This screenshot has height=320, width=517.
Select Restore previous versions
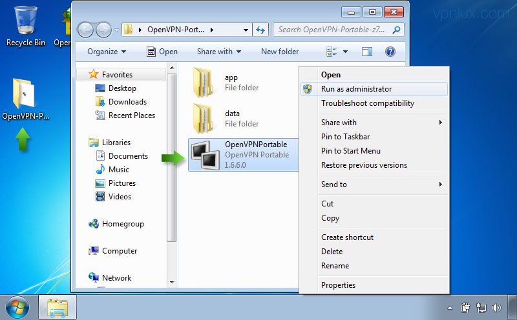coord(375,165)
